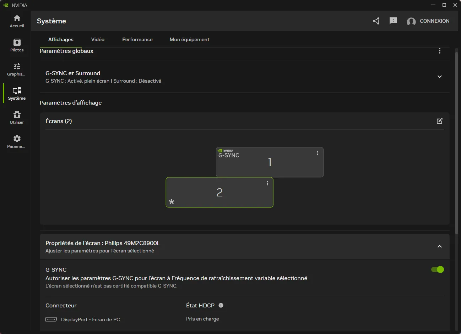Switch to the Performance tab
This screenshot has height=334, width=461.
(x=137, y=39)
